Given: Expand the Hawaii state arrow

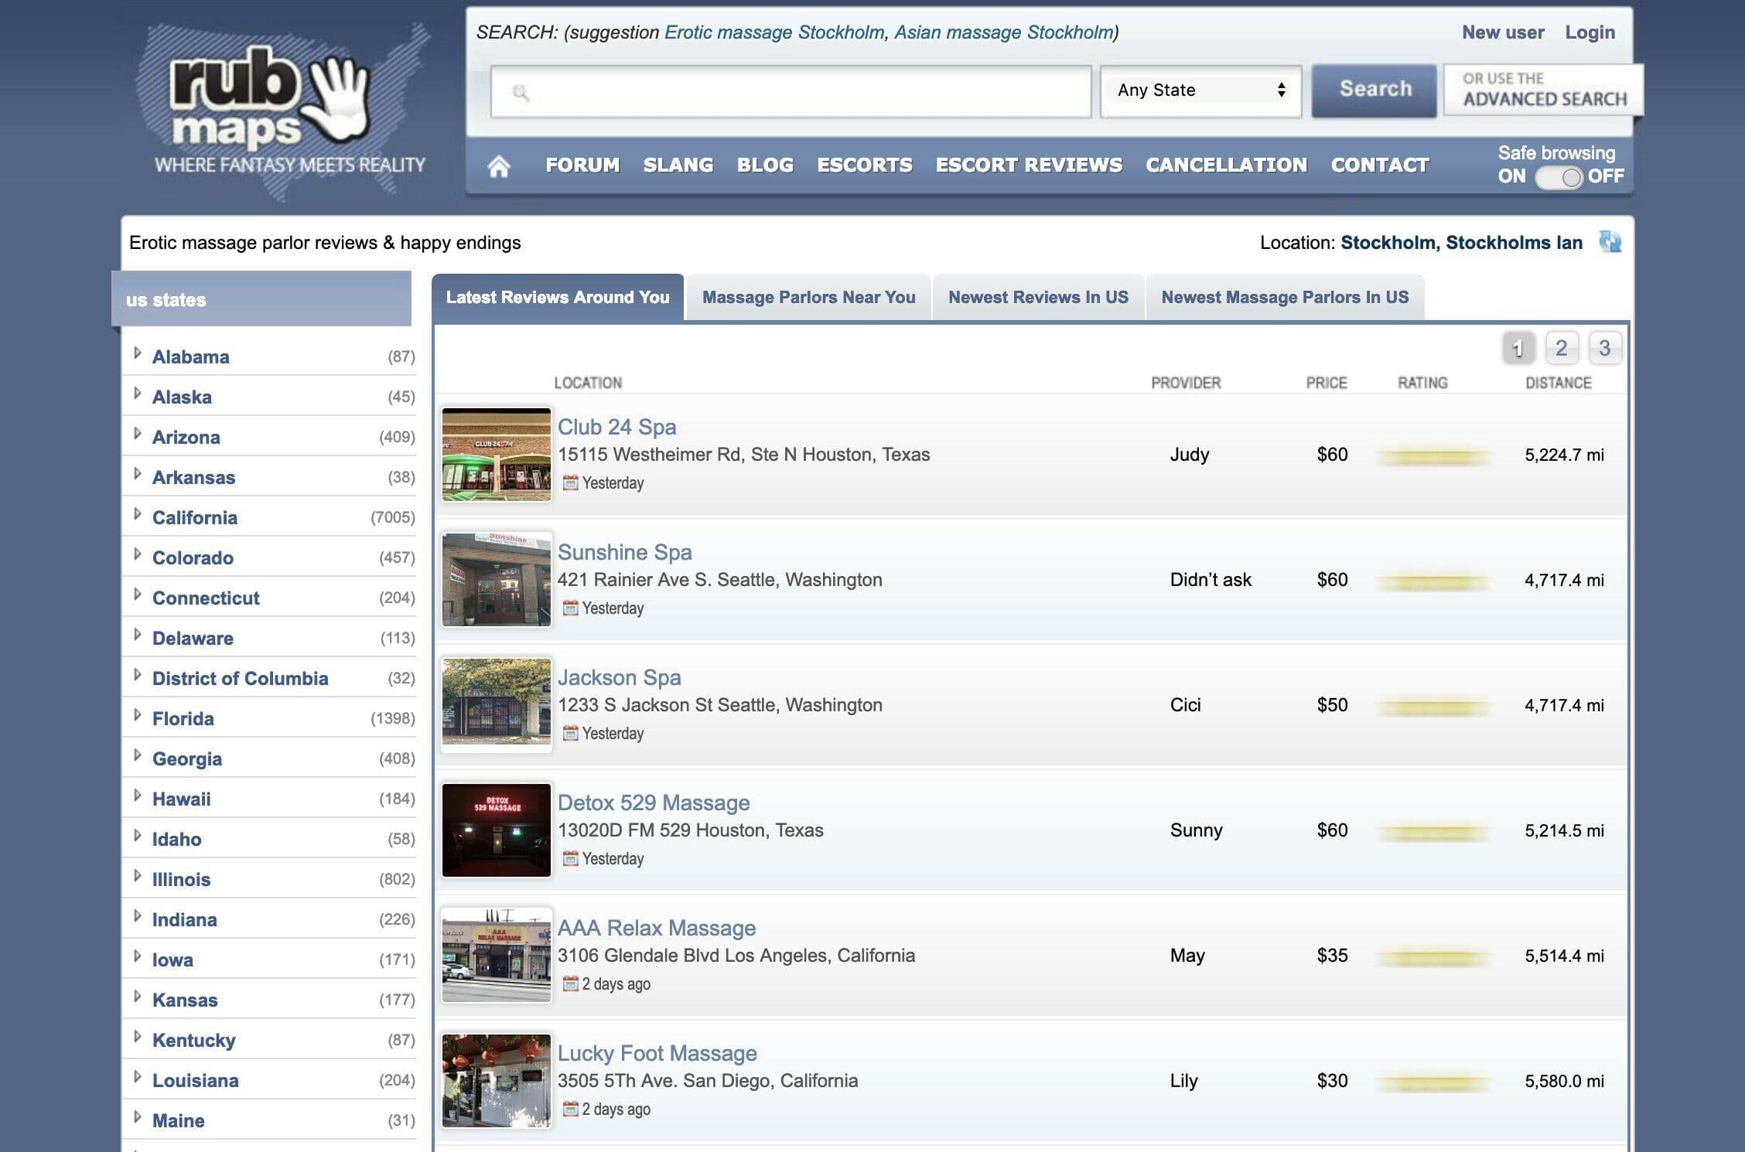Looking at the screenshot, I should (137, 796).
